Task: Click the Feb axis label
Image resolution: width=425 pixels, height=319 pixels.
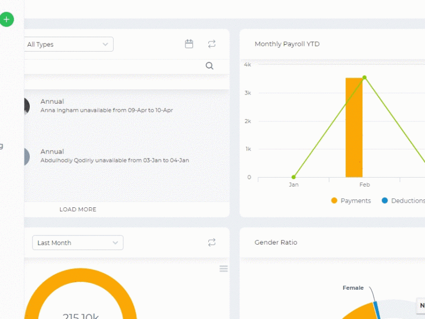Action: (x=364, y=184)
